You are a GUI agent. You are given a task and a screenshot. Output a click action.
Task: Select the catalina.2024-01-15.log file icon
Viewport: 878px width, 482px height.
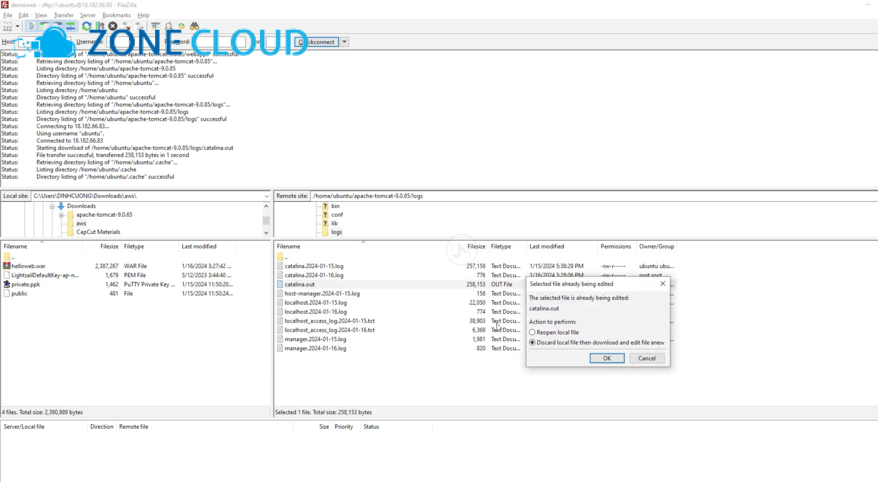(x=280, y=266)
